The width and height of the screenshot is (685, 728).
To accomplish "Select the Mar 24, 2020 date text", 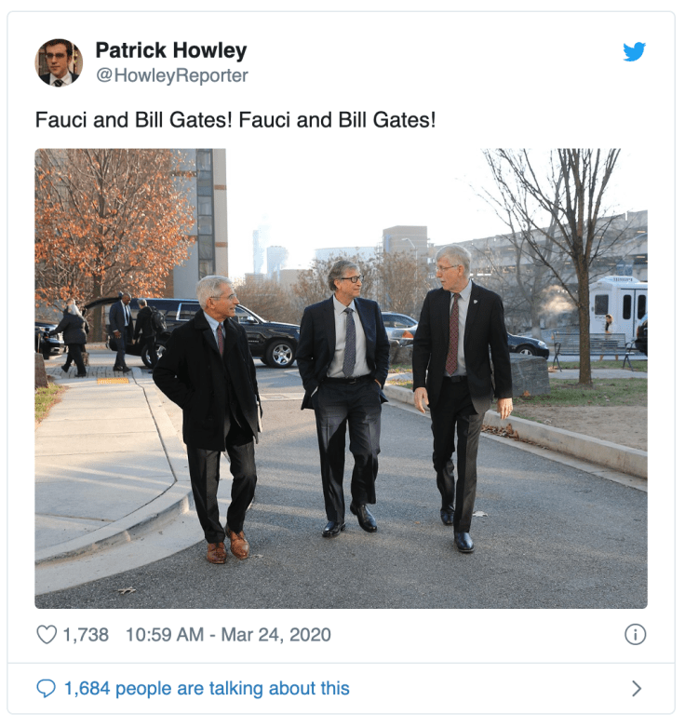I will coord(275,635).
